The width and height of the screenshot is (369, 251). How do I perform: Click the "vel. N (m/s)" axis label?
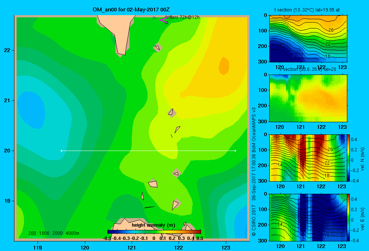pyautogui.click(x=363, y=159)
